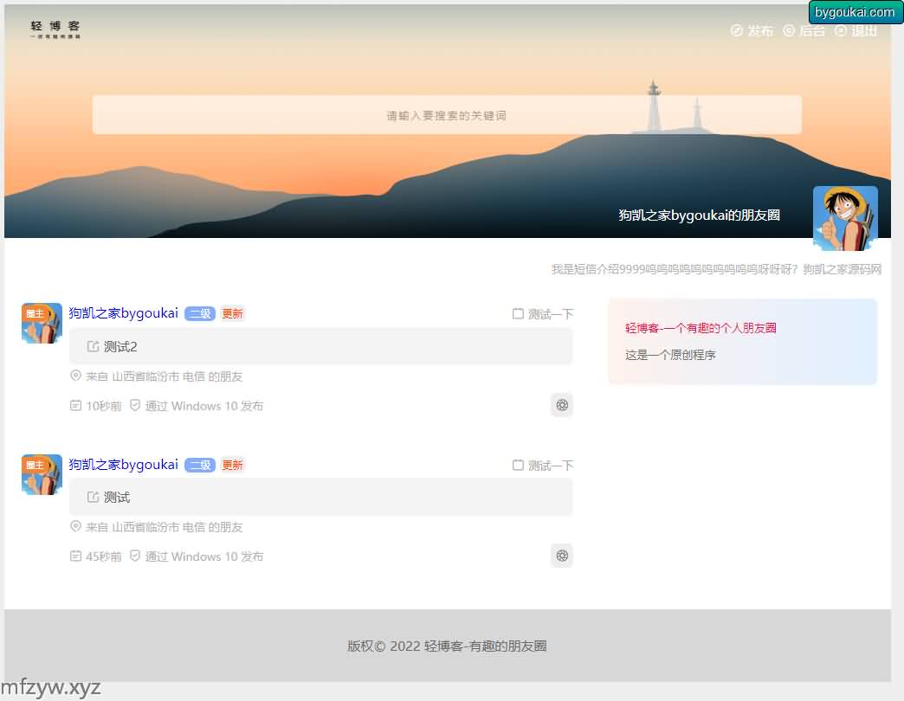Click 更新 tag on first post
Viewport: 904px width, 701px height.
coord(232,314)
